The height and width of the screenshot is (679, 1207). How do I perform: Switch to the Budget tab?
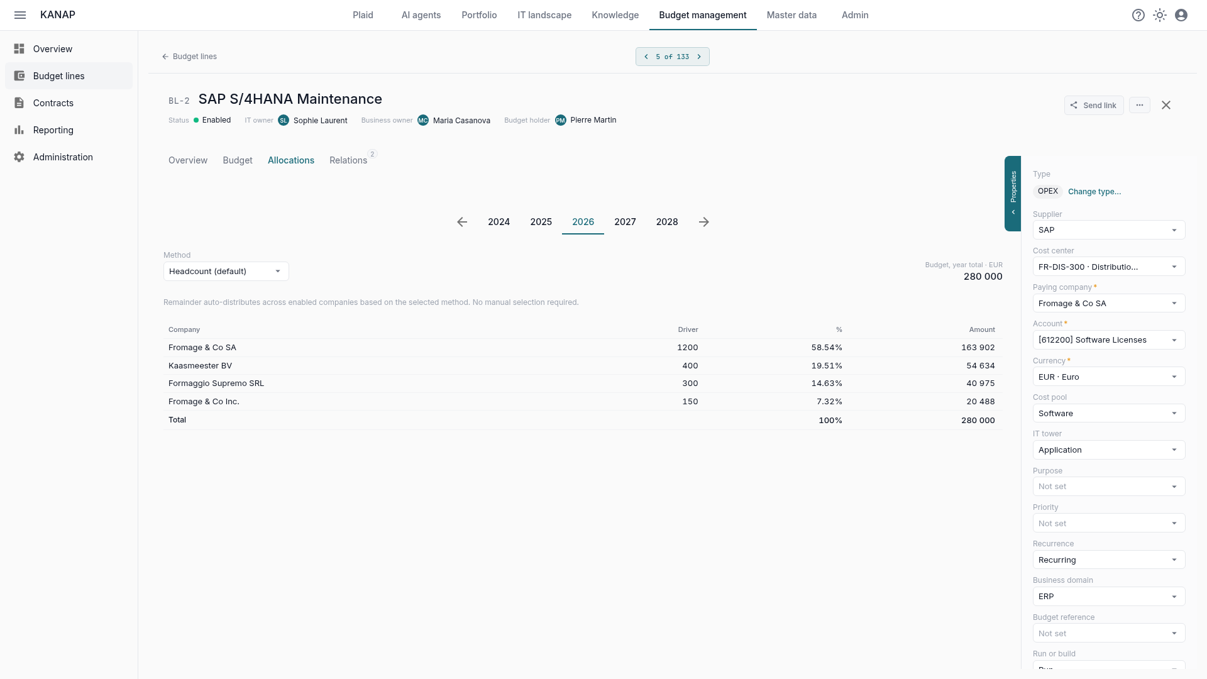(x=238, y=160)
